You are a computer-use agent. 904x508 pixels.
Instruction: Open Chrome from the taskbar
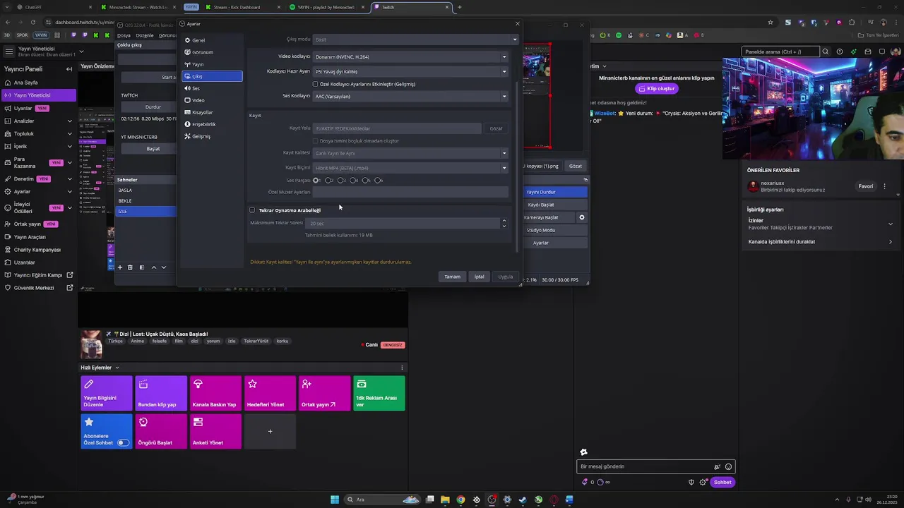click(x=460, y=500)
